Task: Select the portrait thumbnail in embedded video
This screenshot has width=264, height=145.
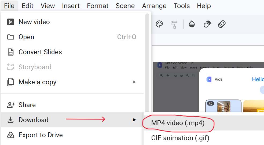Action: (223, 106)
